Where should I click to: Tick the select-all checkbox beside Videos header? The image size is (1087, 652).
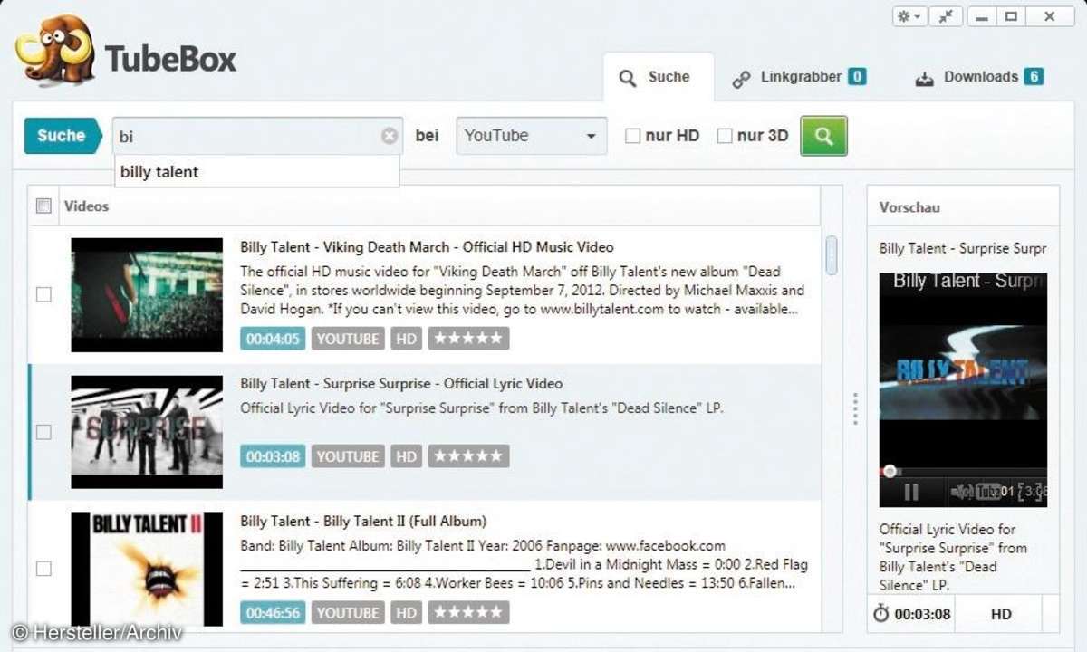(43, 206)
